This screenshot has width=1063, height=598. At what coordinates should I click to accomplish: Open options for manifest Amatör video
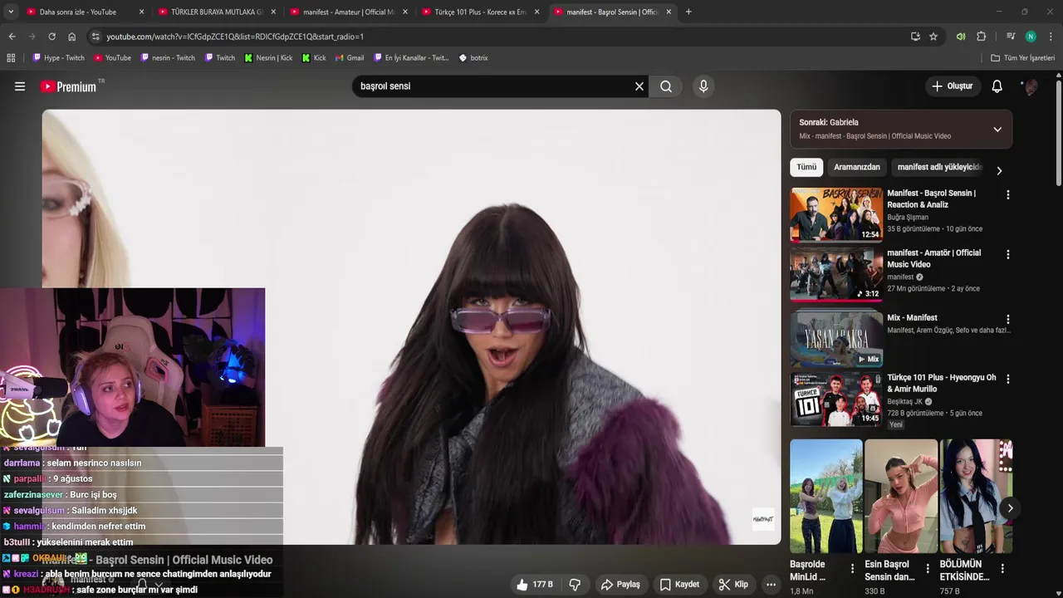(1008, 255)
